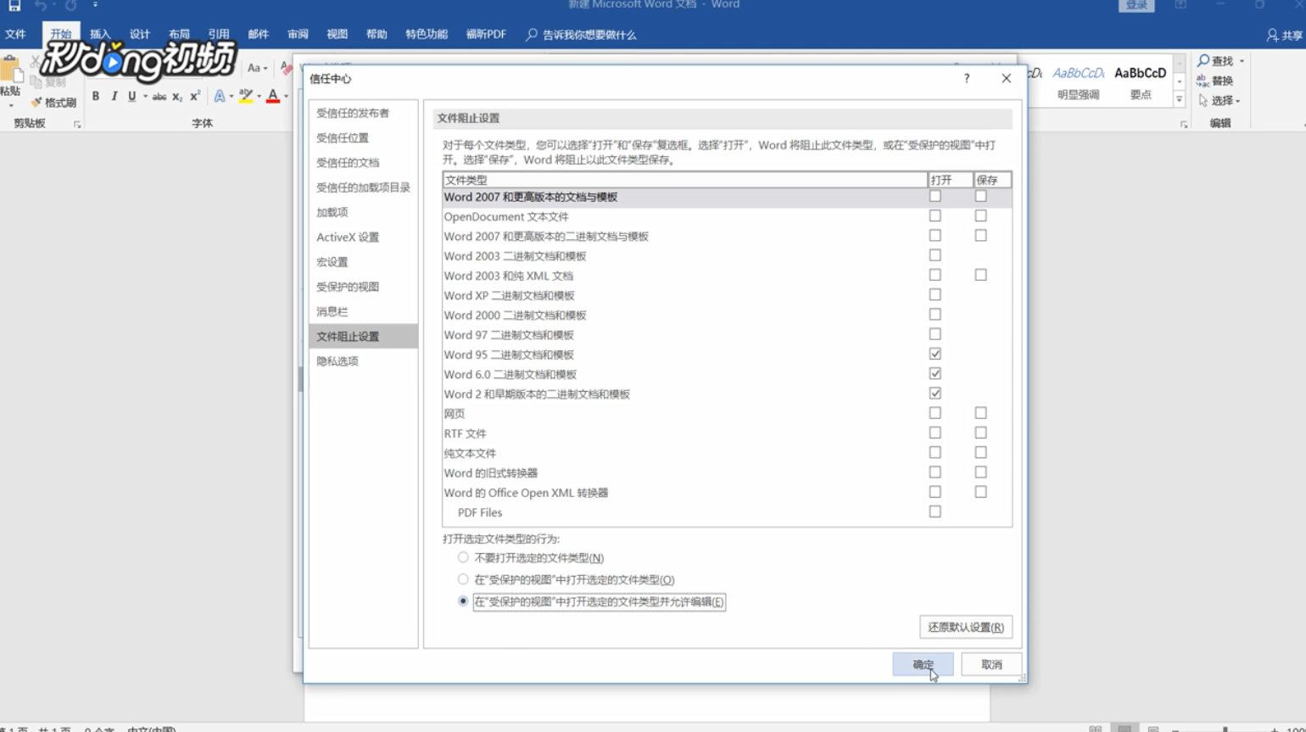
Task: Click the Change Case (Aa) icon
Action: pos(254,68)
